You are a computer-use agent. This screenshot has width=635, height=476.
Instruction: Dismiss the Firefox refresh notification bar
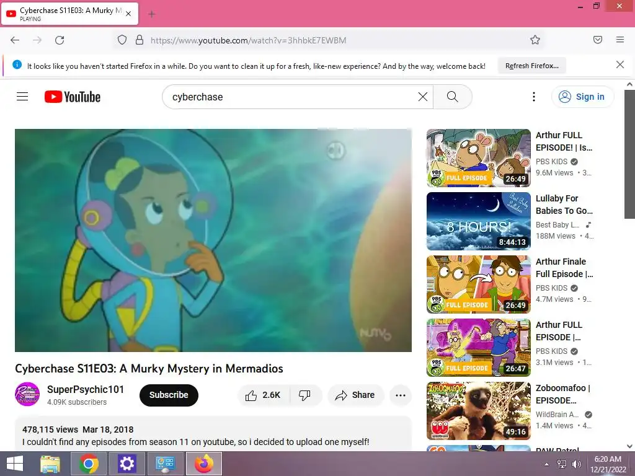click(620, 64)
